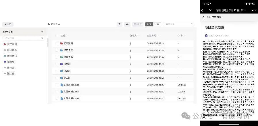The height and width of the screenshot is (126, 258).
Task: Open the three-dots menu in phone header
Action: coord(254,10)
